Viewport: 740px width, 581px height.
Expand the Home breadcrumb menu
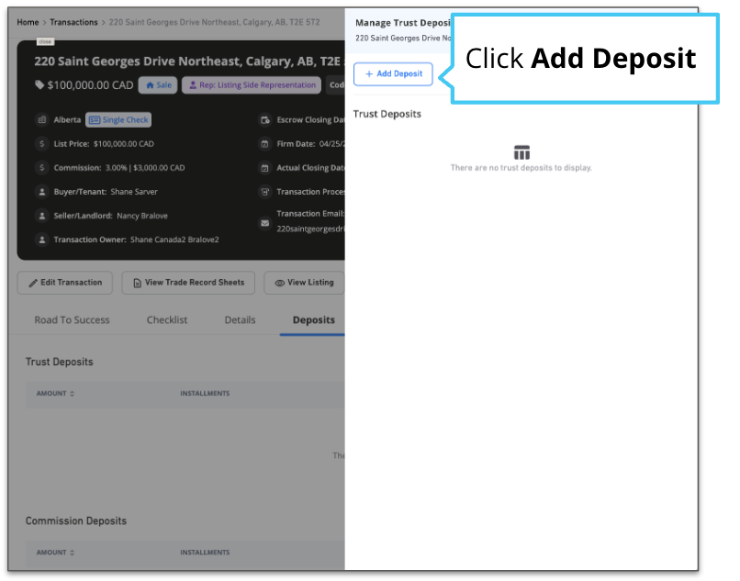28,22
